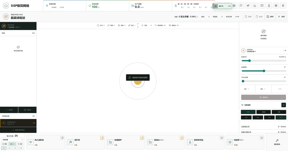The width and height of the screenshot is (288, 151).
Task: Click wrench icon on 采矿机 card
Action: (102, 138)
